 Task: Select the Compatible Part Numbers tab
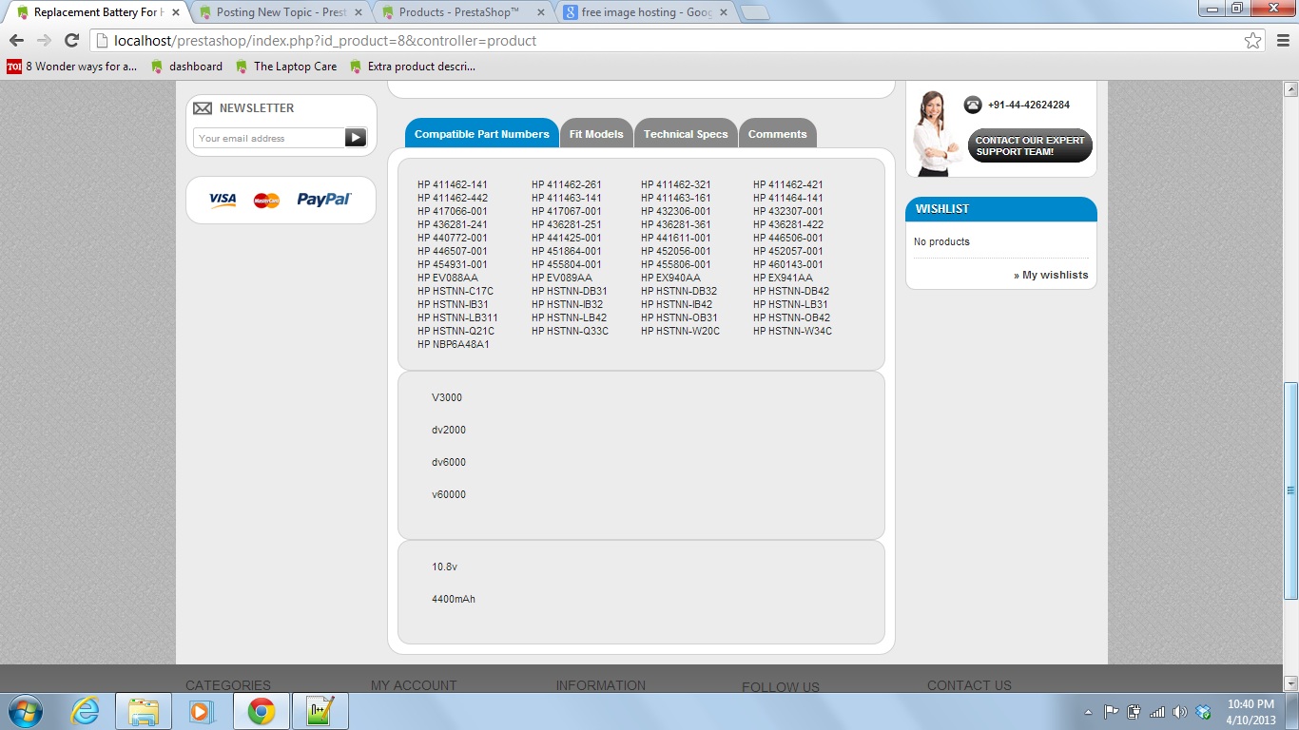click(x=482, y=133)
